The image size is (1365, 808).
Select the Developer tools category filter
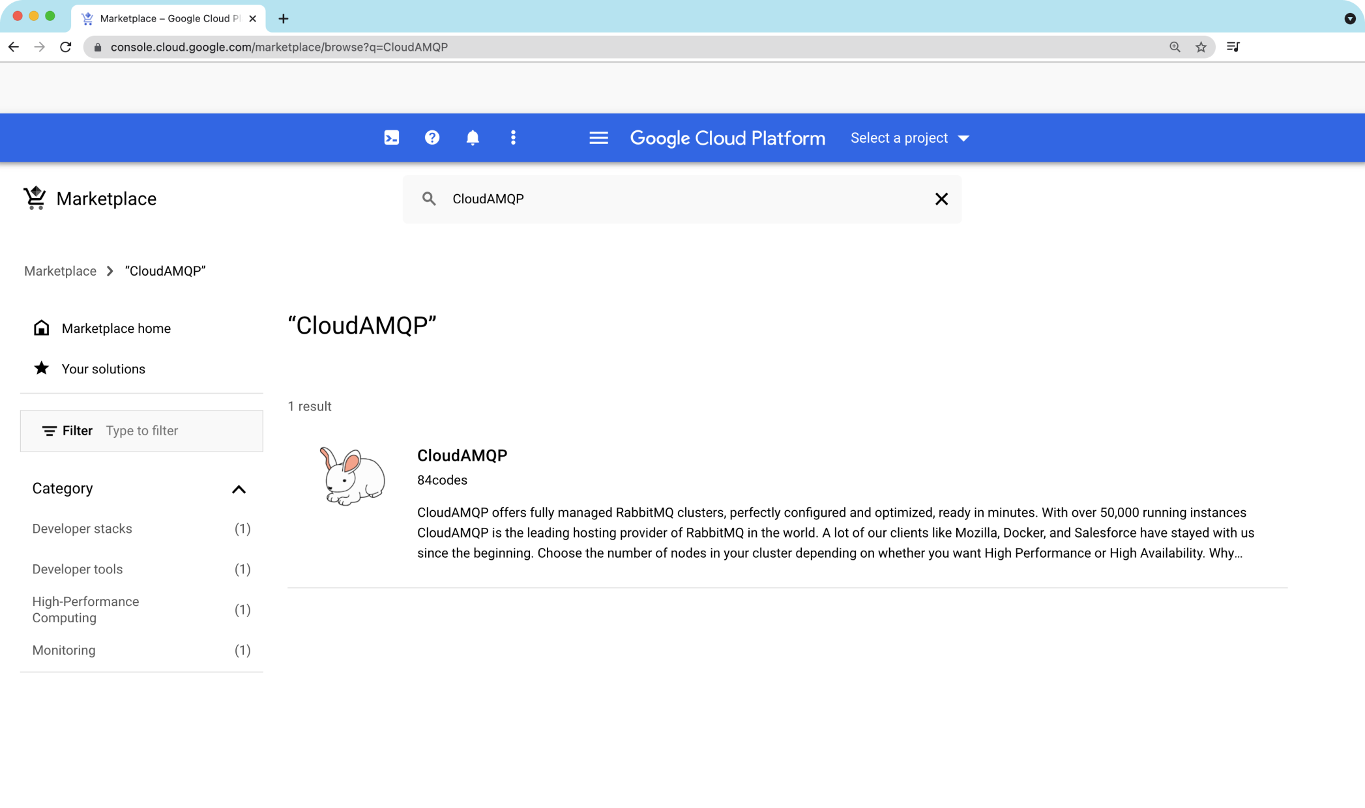click(77, 568)
